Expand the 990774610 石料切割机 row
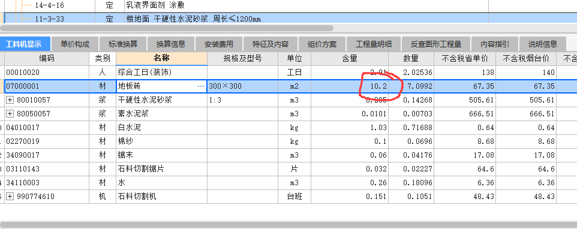 point(10,197)
